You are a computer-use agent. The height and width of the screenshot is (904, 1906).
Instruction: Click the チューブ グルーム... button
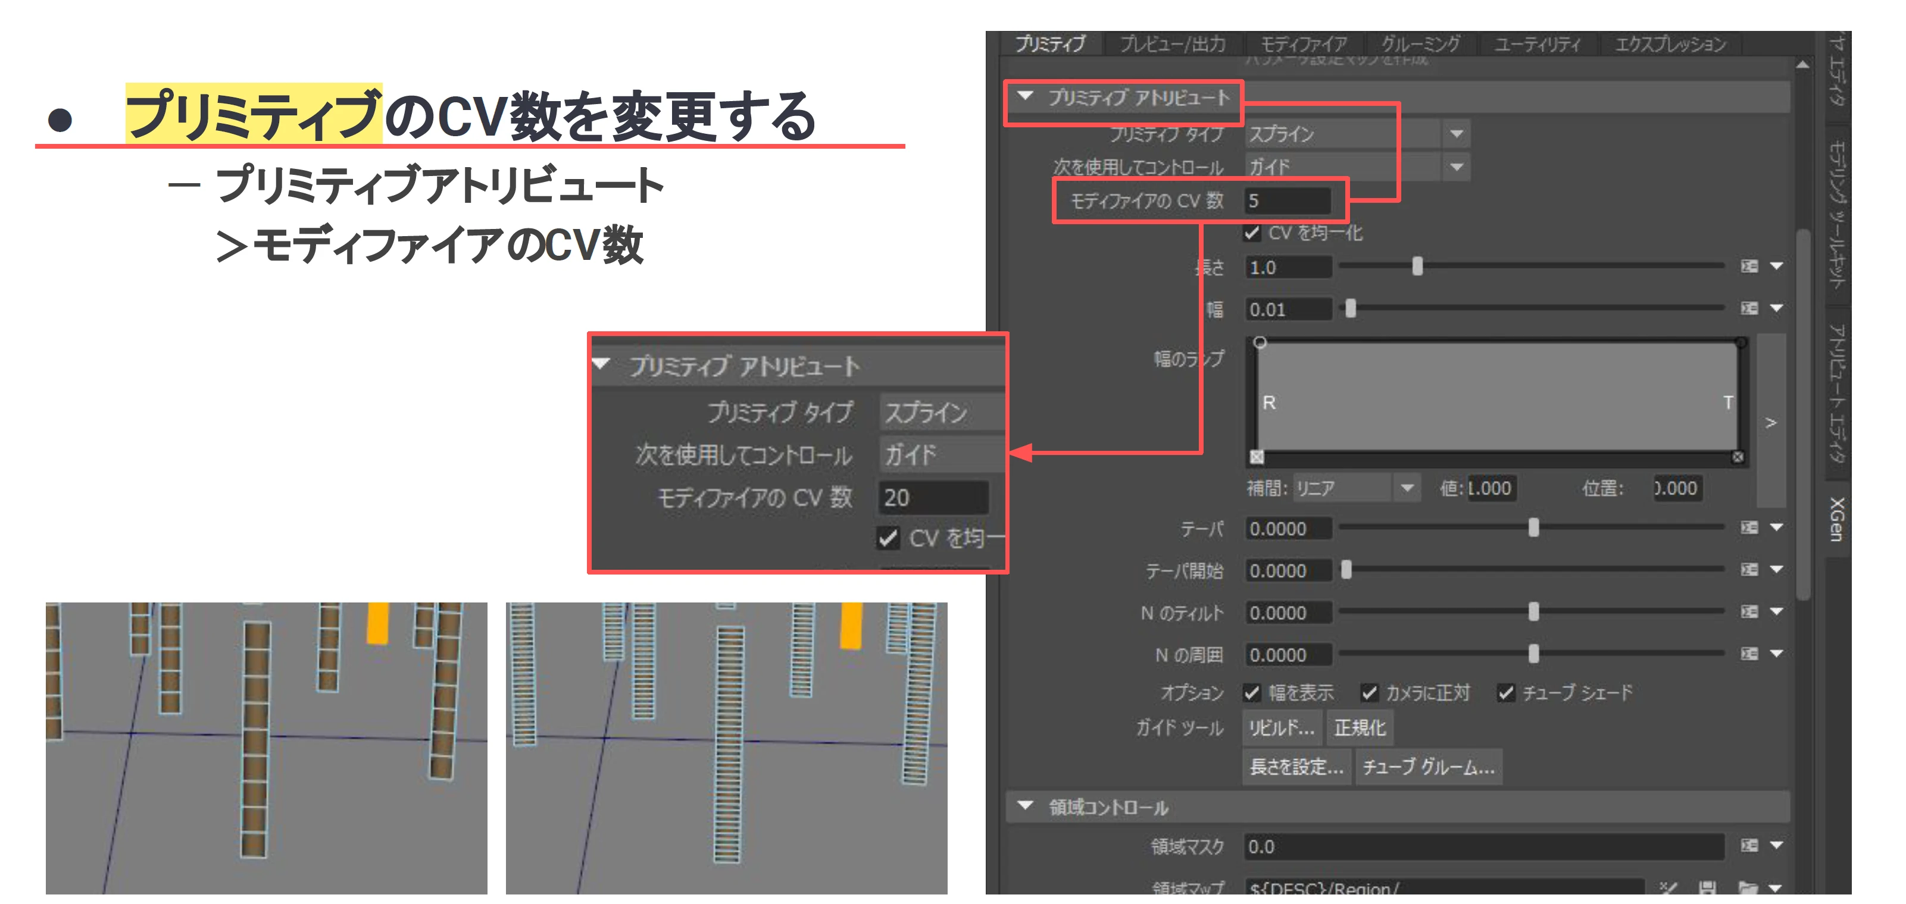pos(1429,767)
